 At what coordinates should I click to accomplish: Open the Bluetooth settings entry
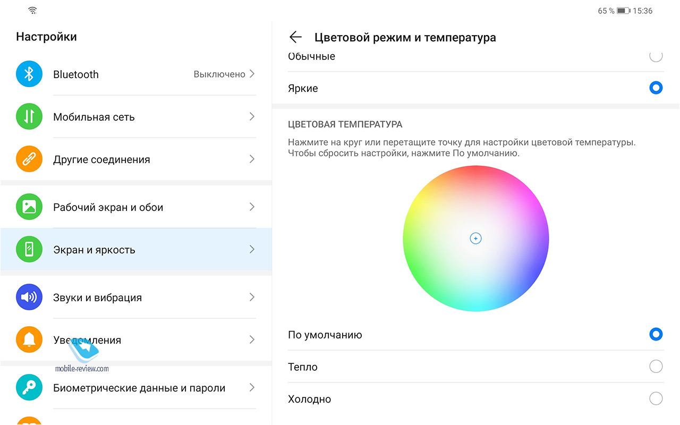click(136, 74)
